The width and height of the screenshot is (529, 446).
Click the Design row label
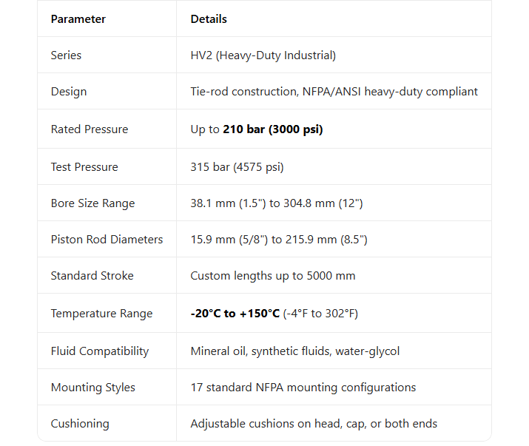point(68,92)
